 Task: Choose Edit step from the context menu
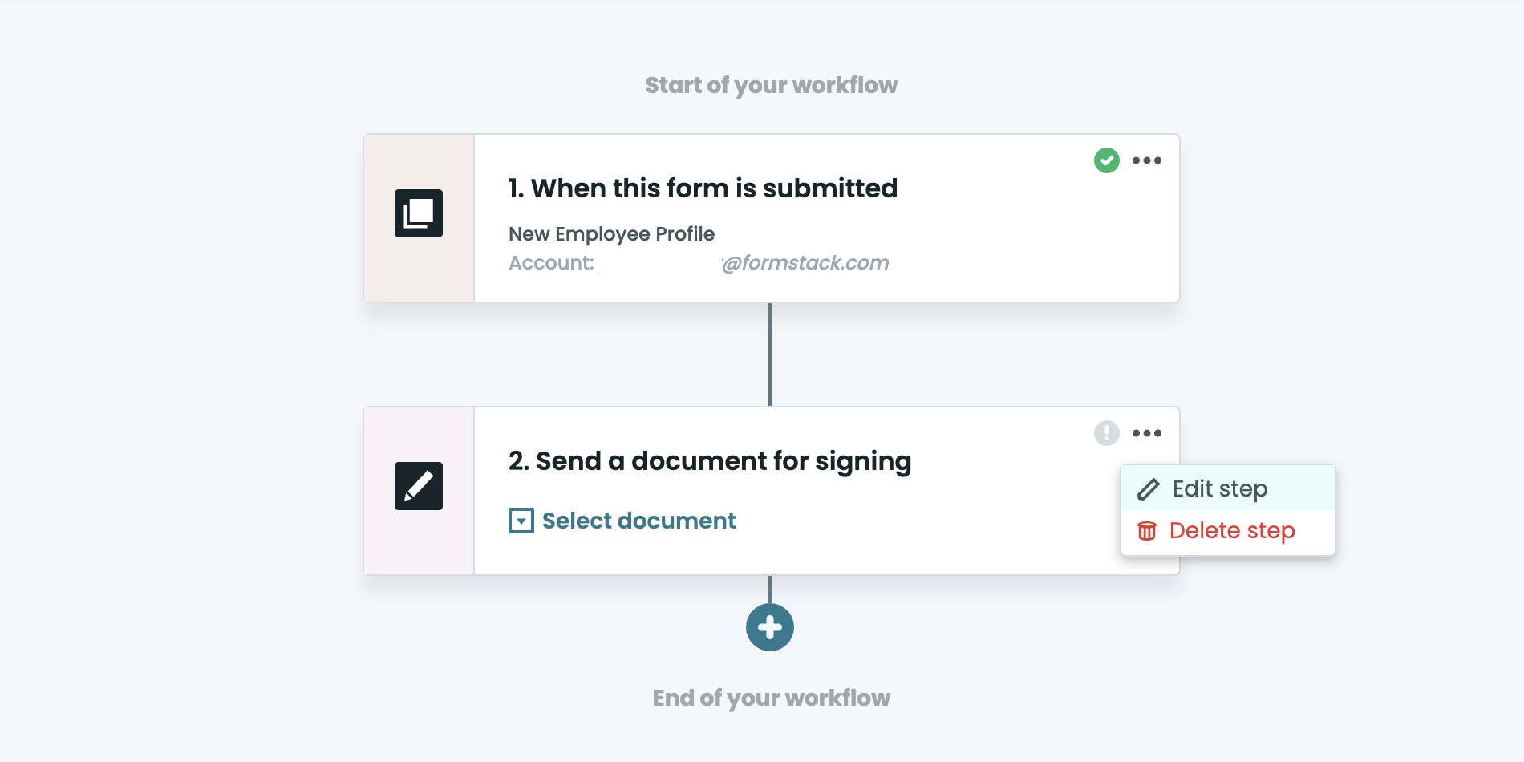point(1220,488)
